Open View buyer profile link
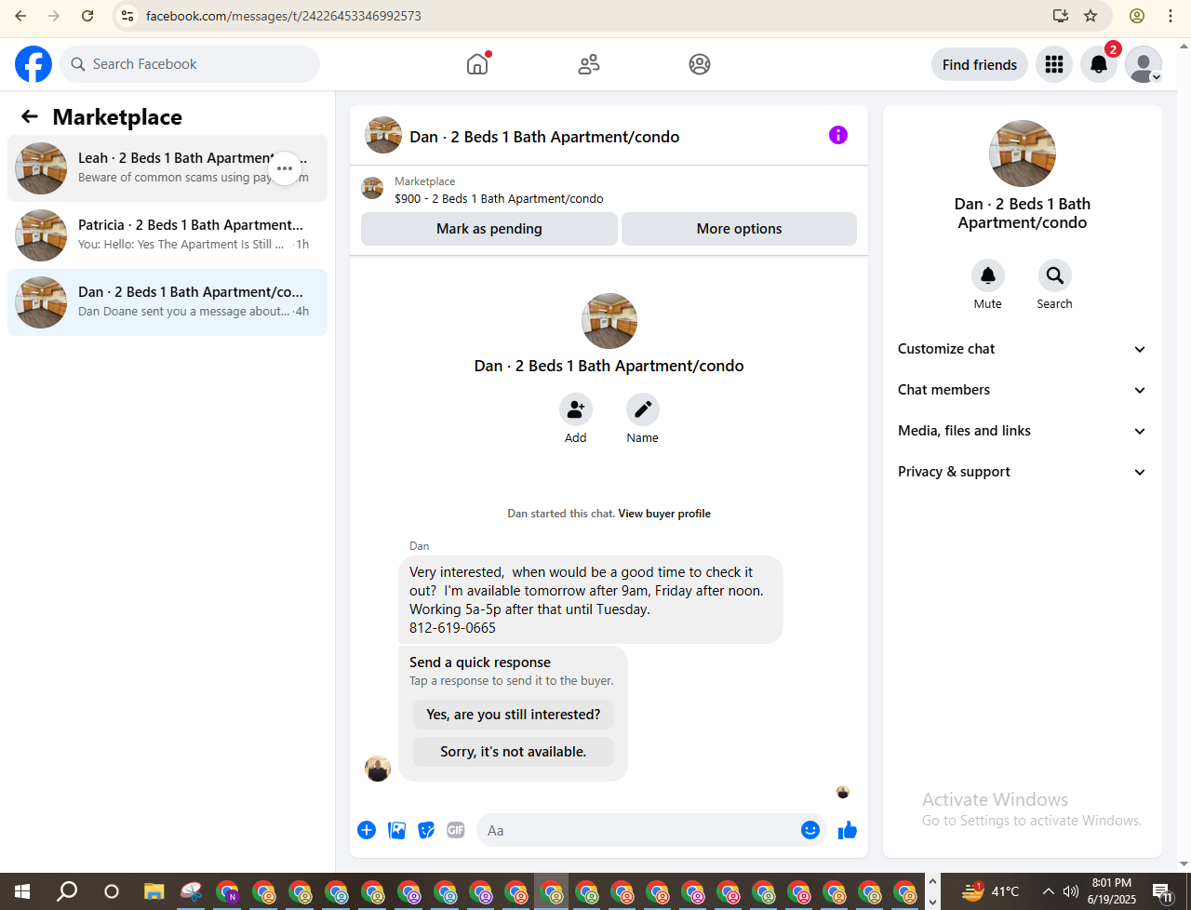This screenshot has width=1191, height=910. tap(664, 514)
